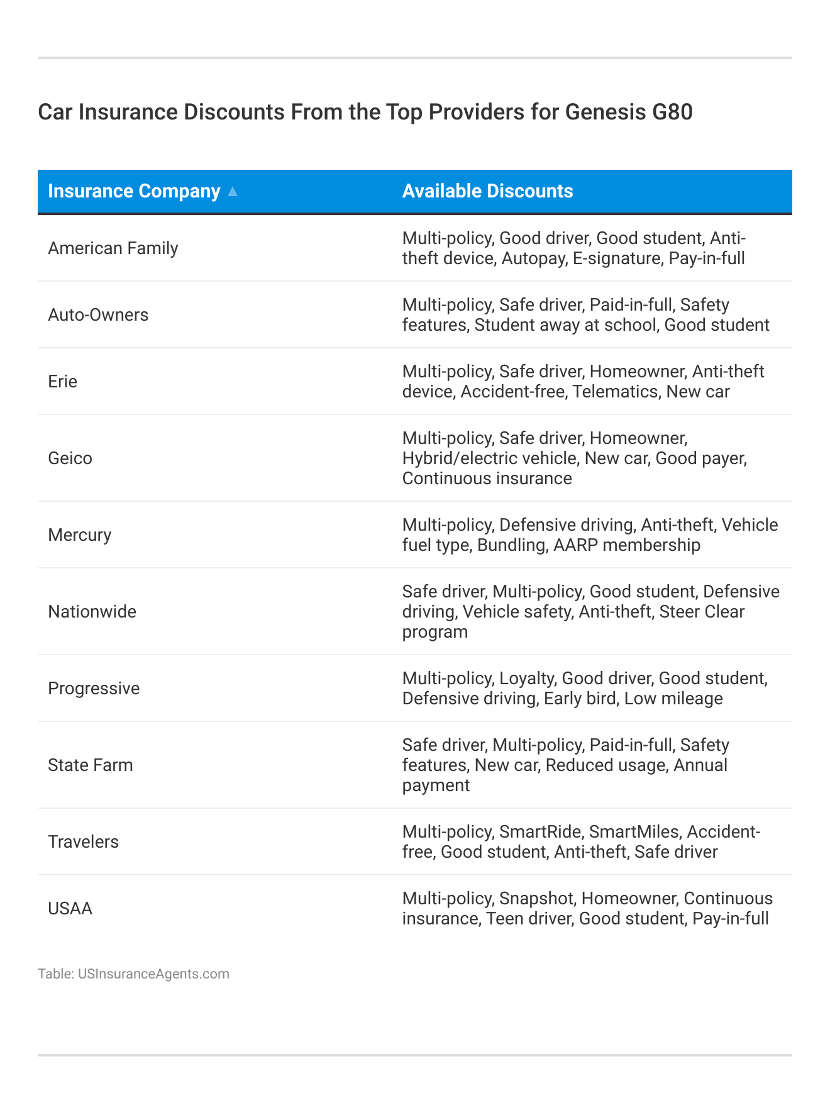Click Geico's discounts listing Hybrid/electric vehicle
Image resolution: width=830 pixels, height=1103 pixels.
click(x=574, y=458)
